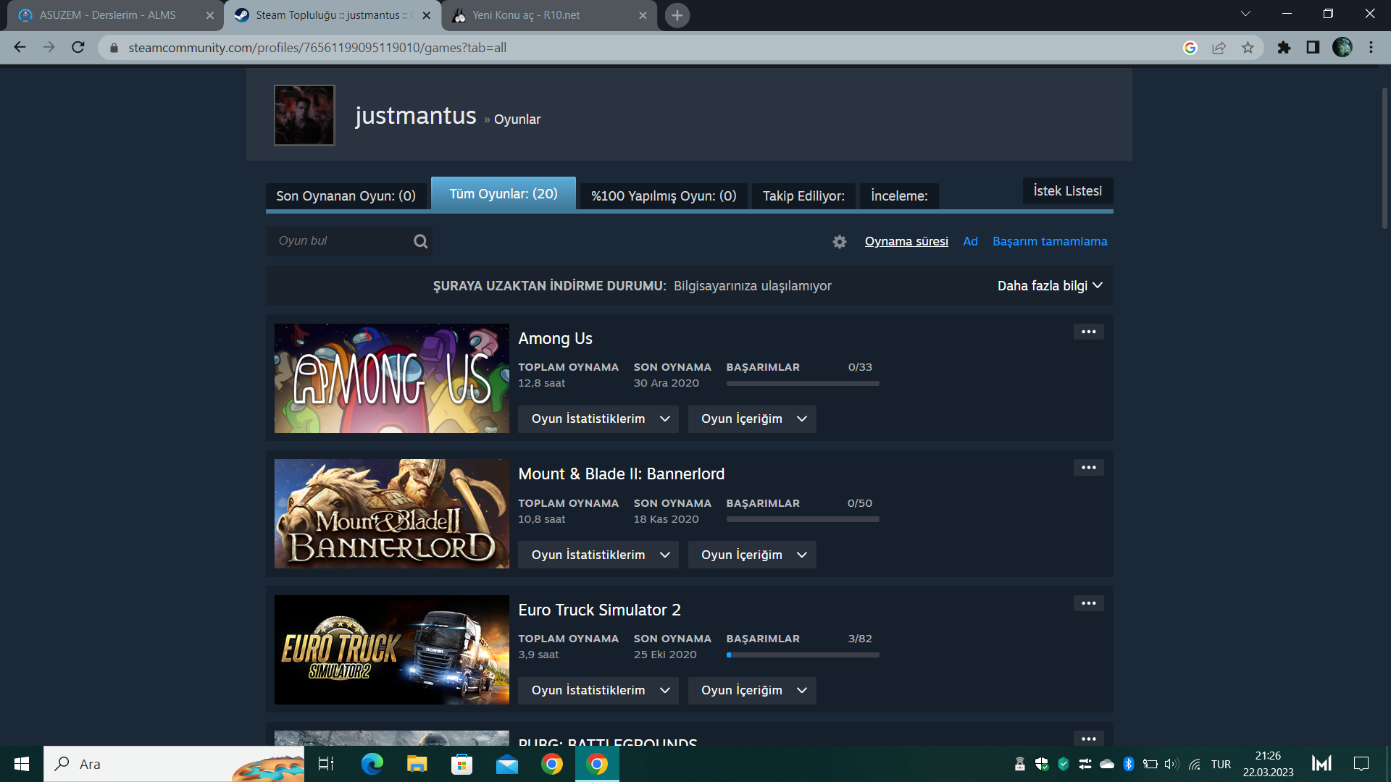Viewport: 1391px width, 782px height.
Task: Click the justmantus profile avatar
Action: pos(304,115)
